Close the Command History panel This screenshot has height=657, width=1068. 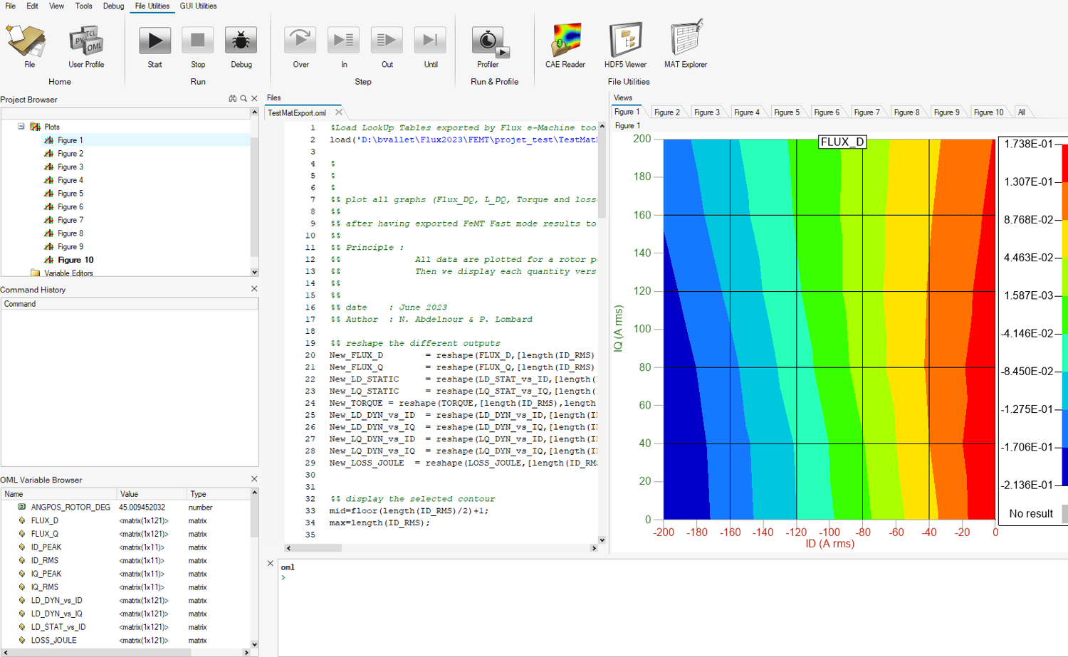point(254,289)
